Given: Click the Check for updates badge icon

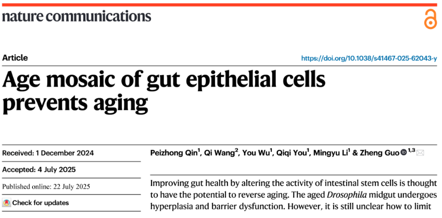Looking at the screenshot, I should [6, 203].
